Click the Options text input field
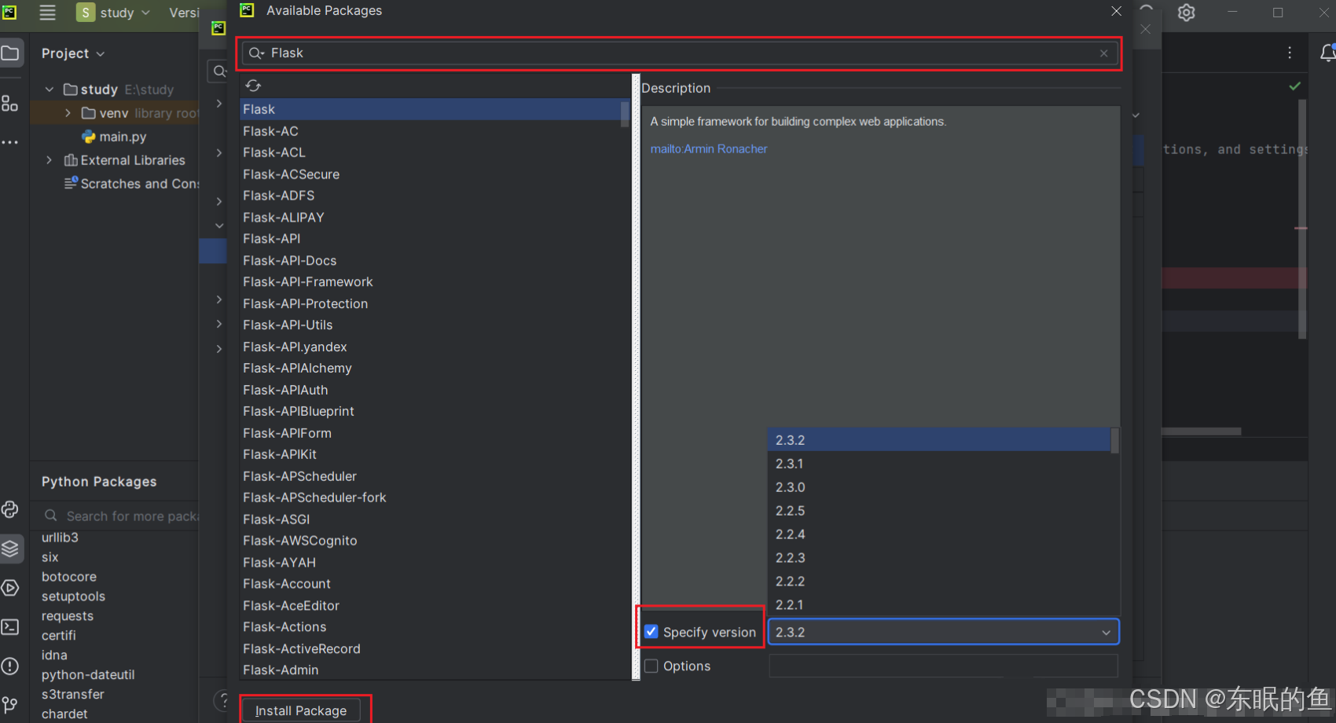 943,666
